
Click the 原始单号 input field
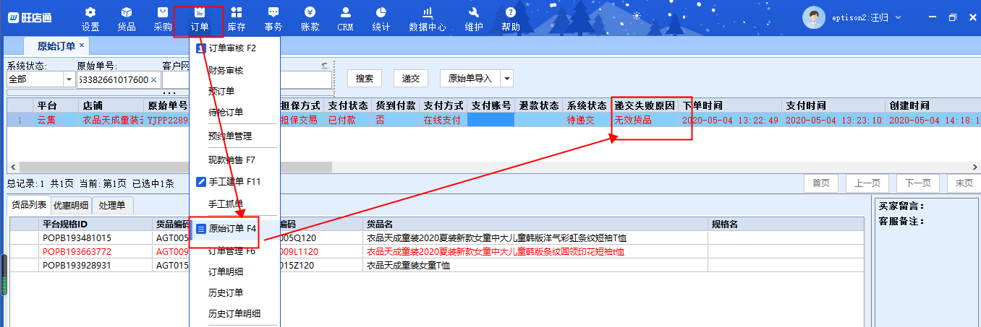[x=112, y=79]
